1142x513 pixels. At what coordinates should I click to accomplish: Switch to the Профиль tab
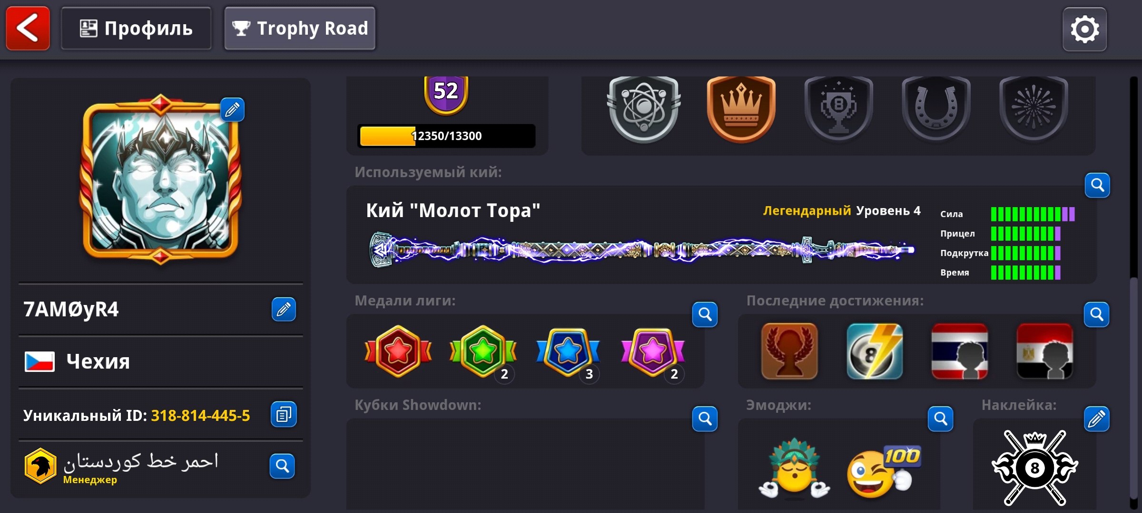pyautogui.click(x=136, y=28)
